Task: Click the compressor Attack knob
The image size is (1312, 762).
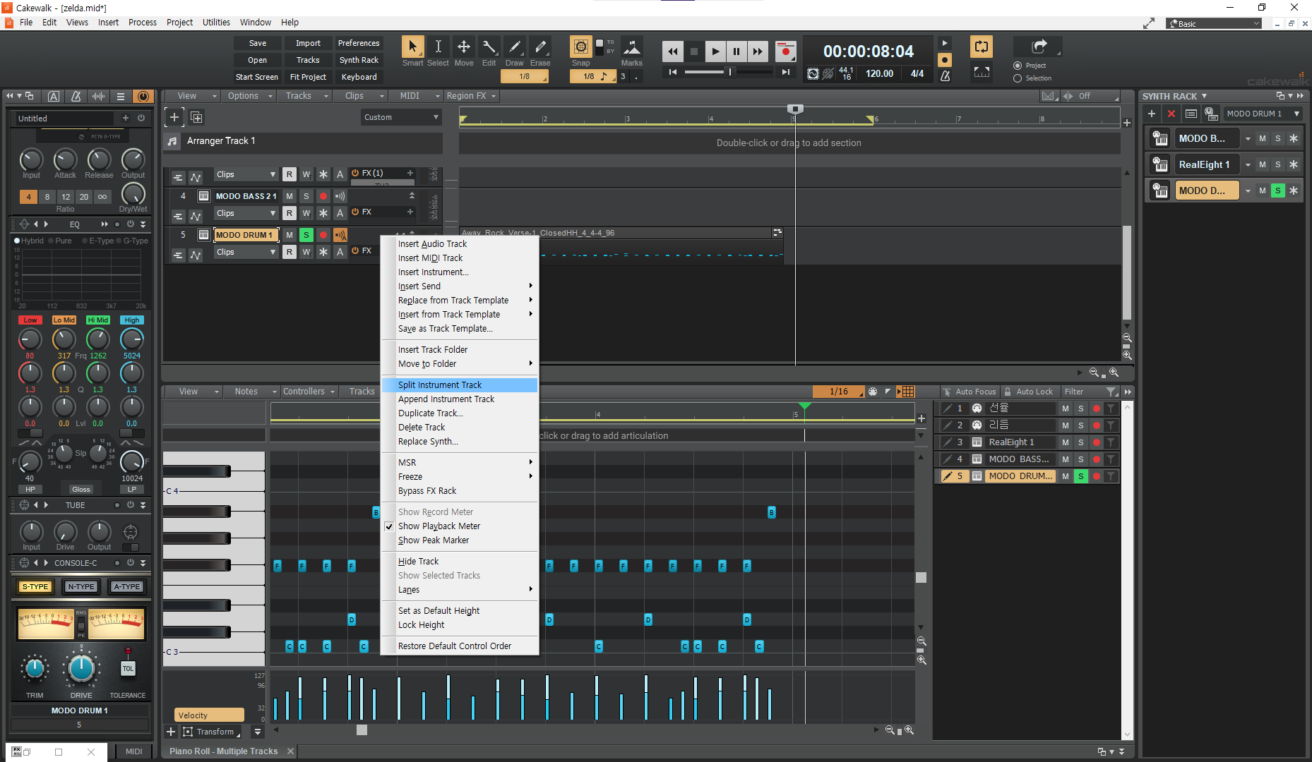Action: [x=65, y=160]
